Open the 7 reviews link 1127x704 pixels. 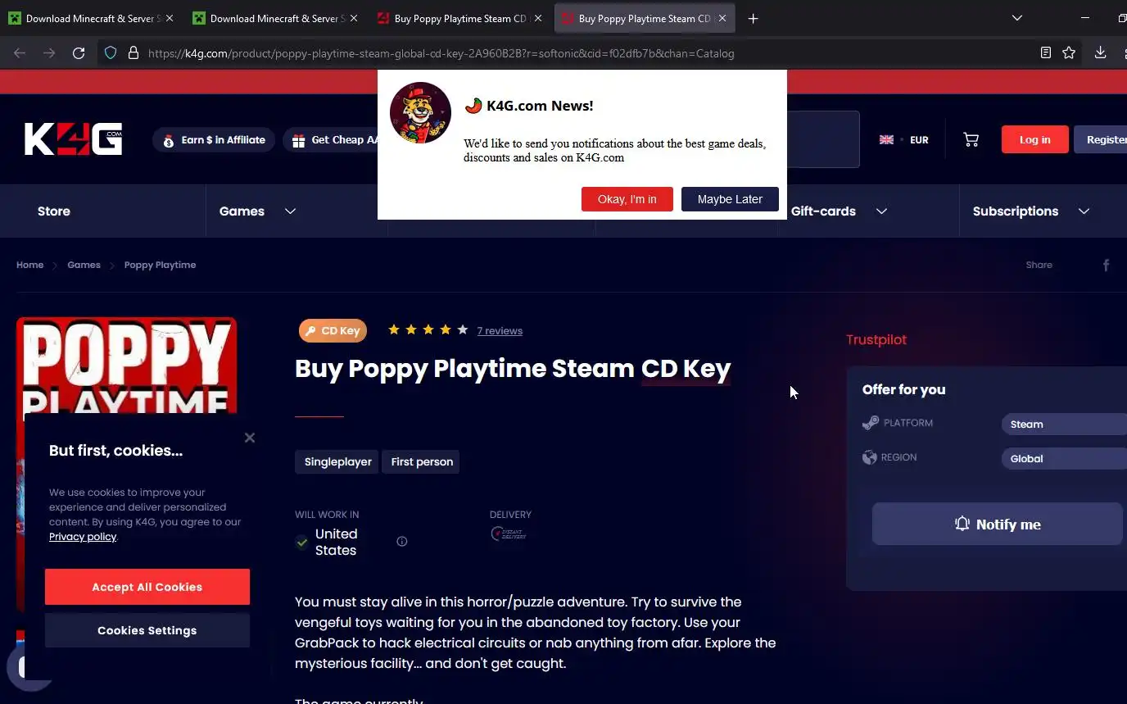tap(500, 330)
